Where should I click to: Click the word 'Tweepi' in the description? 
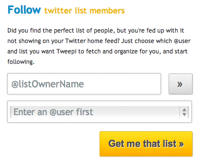tap(66, 52)
